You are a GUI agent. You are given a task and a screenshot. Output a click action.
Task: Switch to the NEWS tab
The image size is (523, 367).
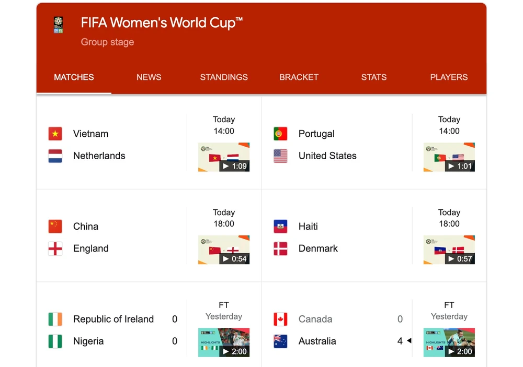[x=149, y=77]
